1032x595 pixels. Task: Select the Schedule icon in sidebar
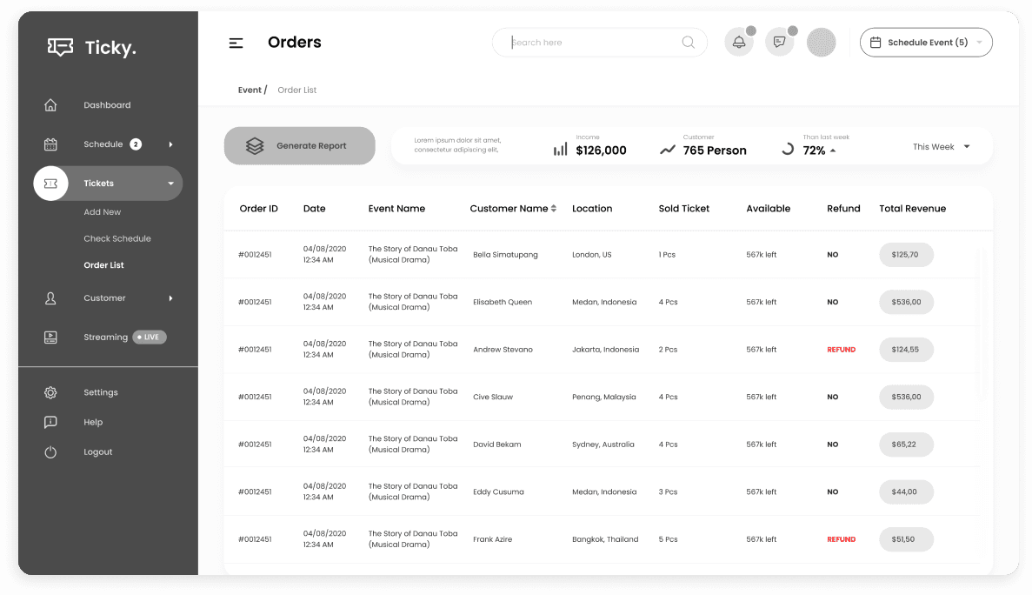click(50, 144)
